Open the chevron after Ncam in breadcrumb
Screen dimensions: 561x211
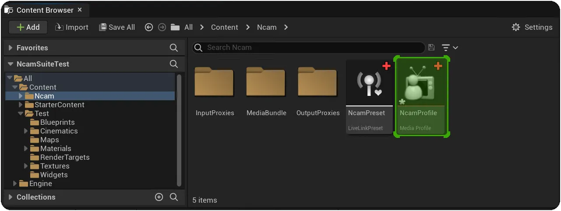click(286, 27)
